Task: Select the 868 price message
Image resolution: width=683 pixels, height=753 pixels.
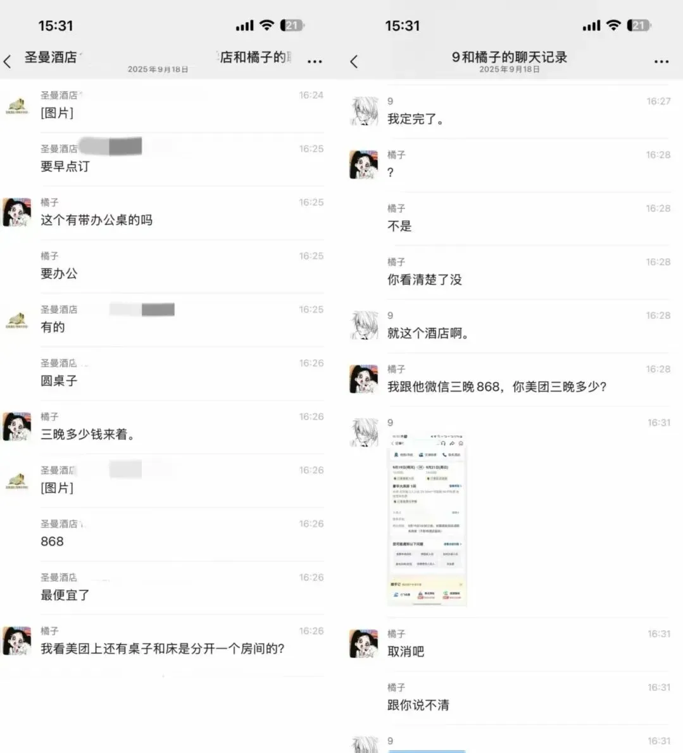Action: click(52, 542)
